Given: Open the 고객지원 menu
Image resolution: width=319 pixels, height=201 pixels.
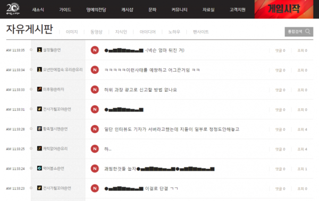Looking at the screenshot, I should (238, 10).
